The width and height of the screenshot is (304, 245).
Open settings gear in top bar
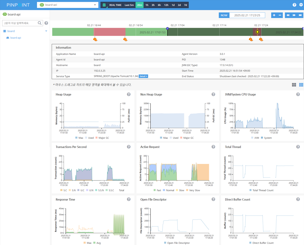click(301, 5)
